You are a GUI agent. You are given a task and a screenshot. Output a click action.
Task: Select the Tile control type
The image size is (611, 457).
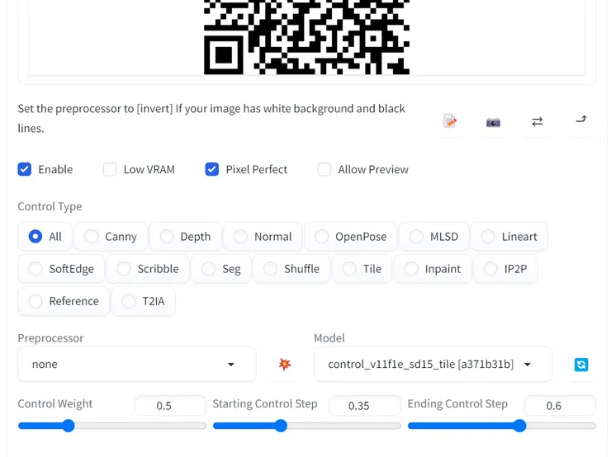(362, 269)
